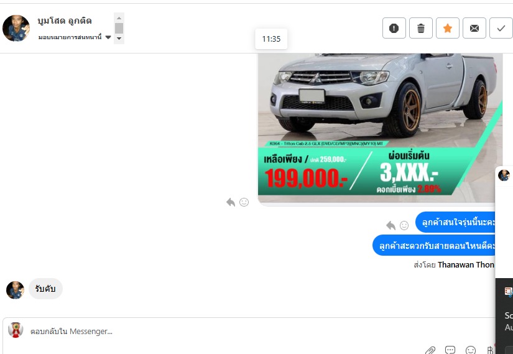This screenshot has width=513, height=354.
Task: Click page avatar beside reply field
Action: tap(16, 330)
